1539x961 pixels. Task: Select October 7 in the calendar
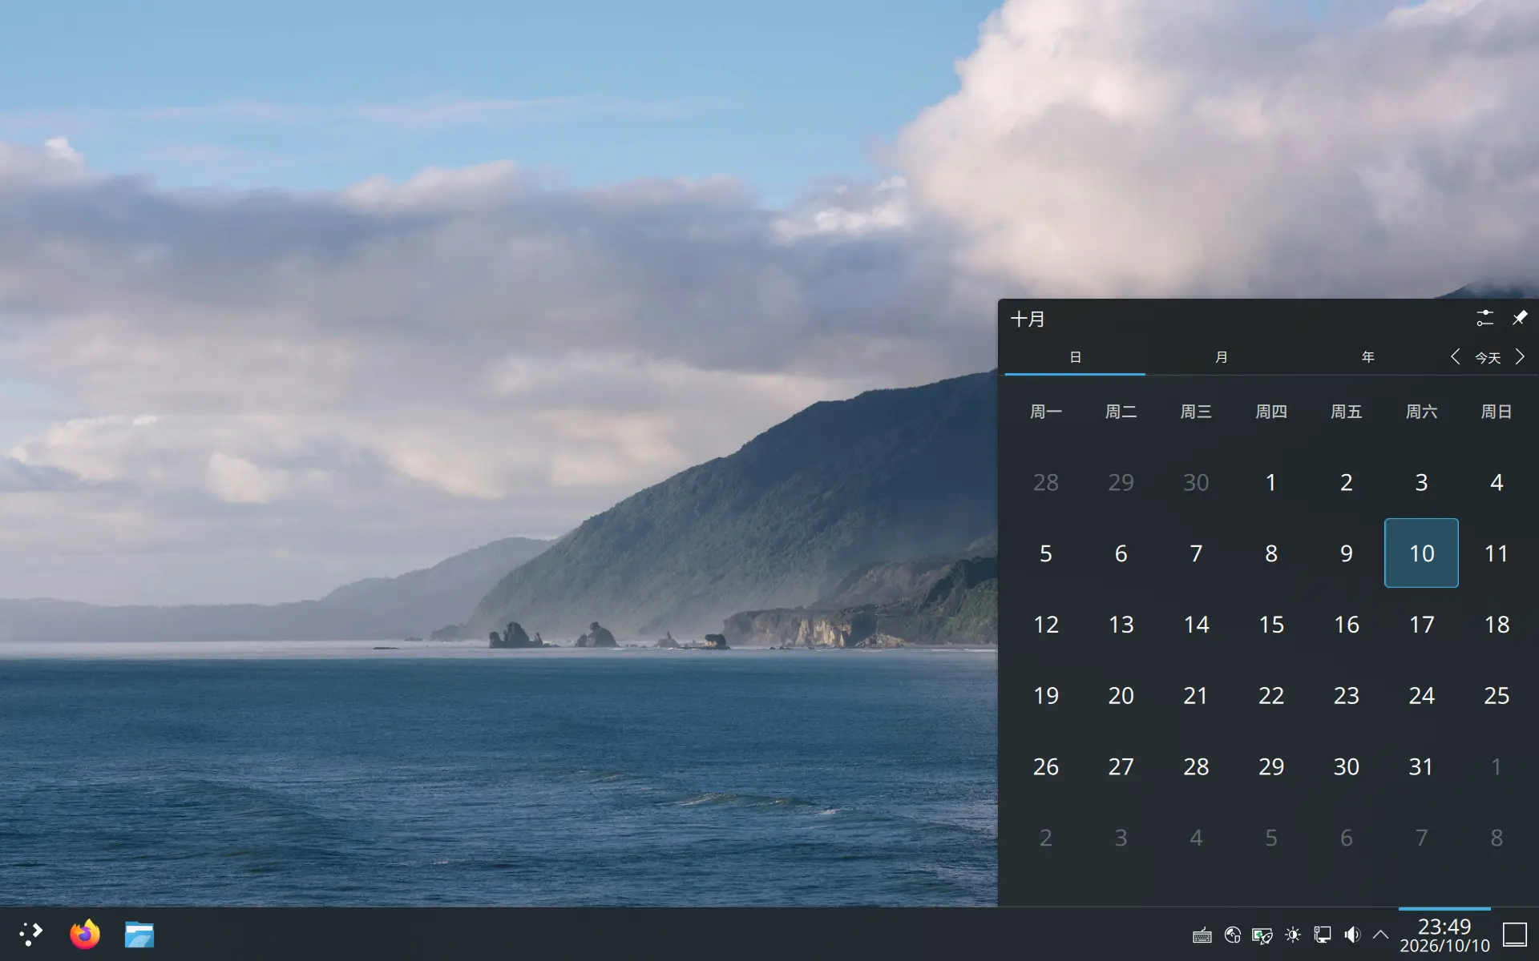[1196, 553]
